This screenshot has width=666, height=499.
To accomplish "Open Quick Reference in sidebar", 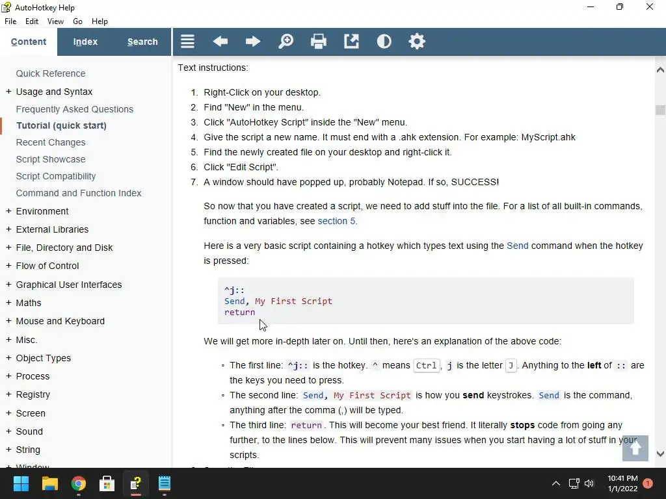I will coord(51,73).
